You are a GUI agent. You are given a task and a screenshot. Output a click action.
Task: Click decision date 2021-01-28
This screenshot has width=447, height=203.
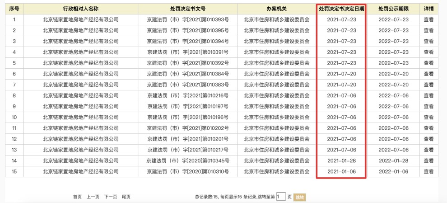(x=341, y=161)
